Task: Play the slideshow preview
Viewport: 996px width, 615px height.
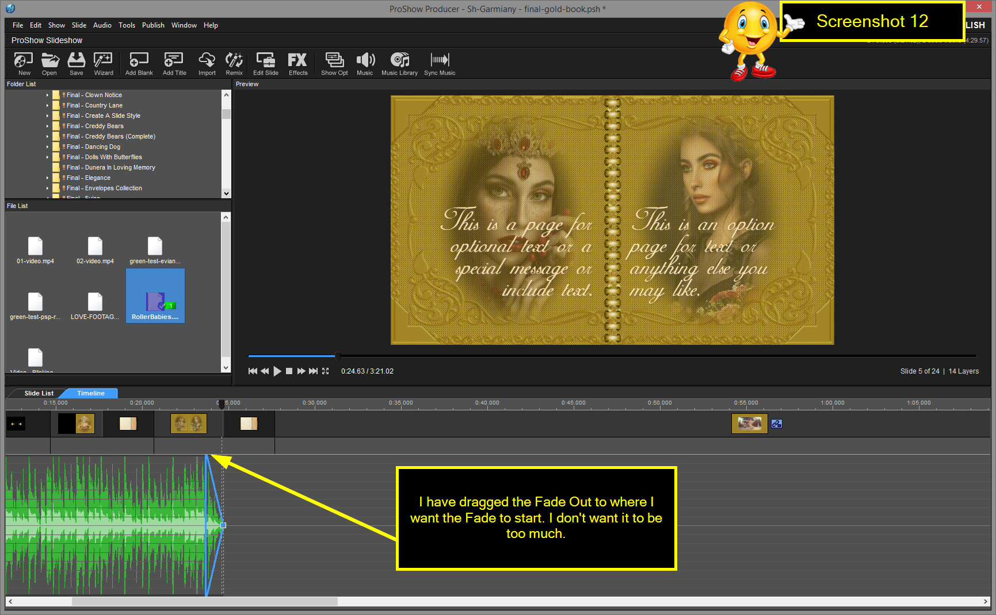Action: pos(277,371)
